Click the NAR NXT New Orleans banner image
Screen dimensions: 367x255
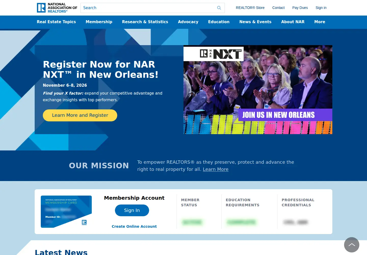tap(258, 90)
